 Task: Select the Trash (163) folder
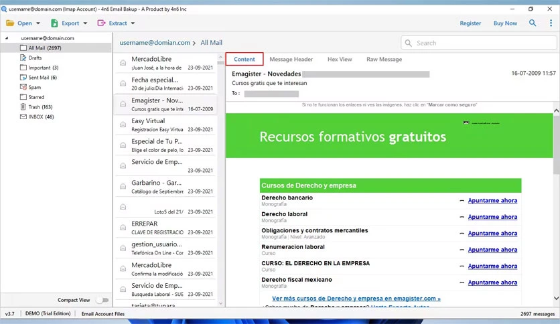40,106
